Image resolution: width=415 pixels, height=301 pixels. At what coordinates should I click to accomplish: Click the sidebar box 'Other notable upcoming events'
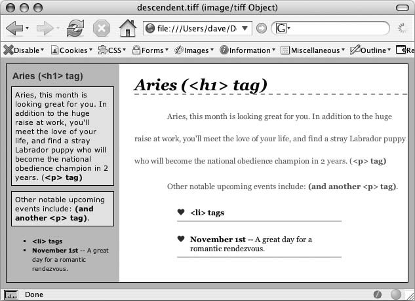tap(63, 209)
